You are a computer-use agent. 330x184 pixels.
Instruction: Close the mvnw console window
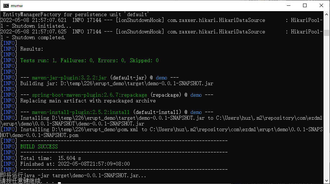pos(321,5)
